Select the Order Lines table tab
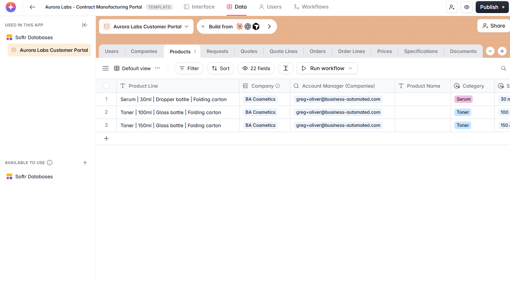 pyautogui.click(x=351, y=51)
